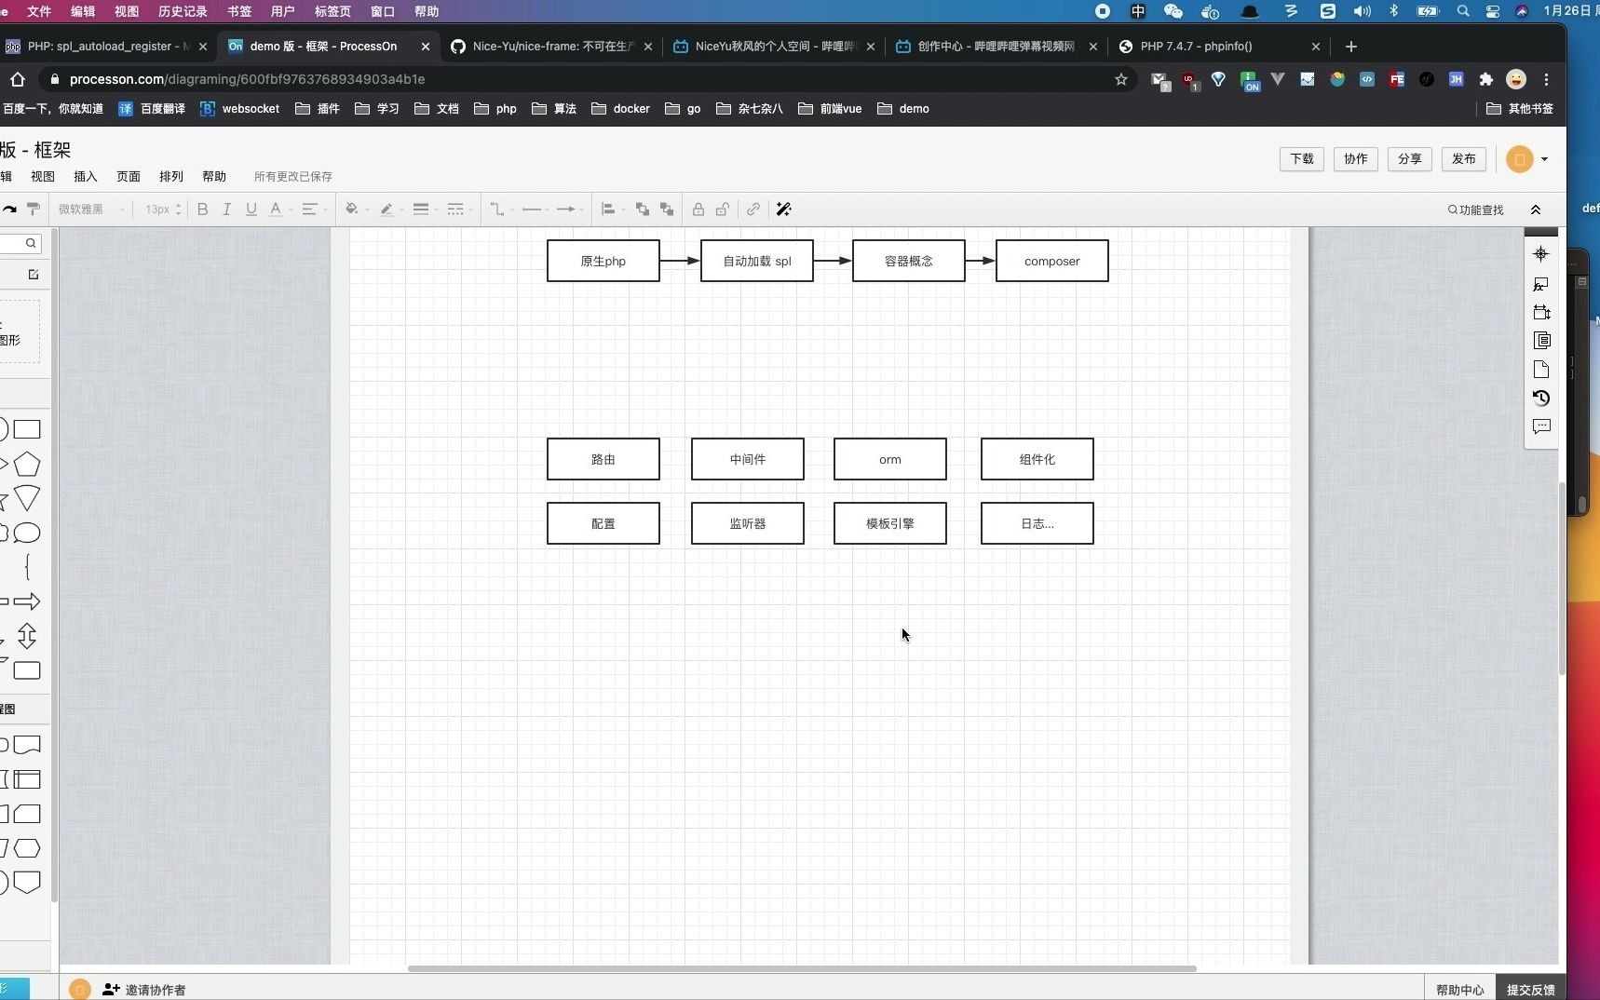Image resolution: width=1600 pixels, height=1000 pixels.
Task: Click the redo arrow icon
Action: (x=9, y=209)
